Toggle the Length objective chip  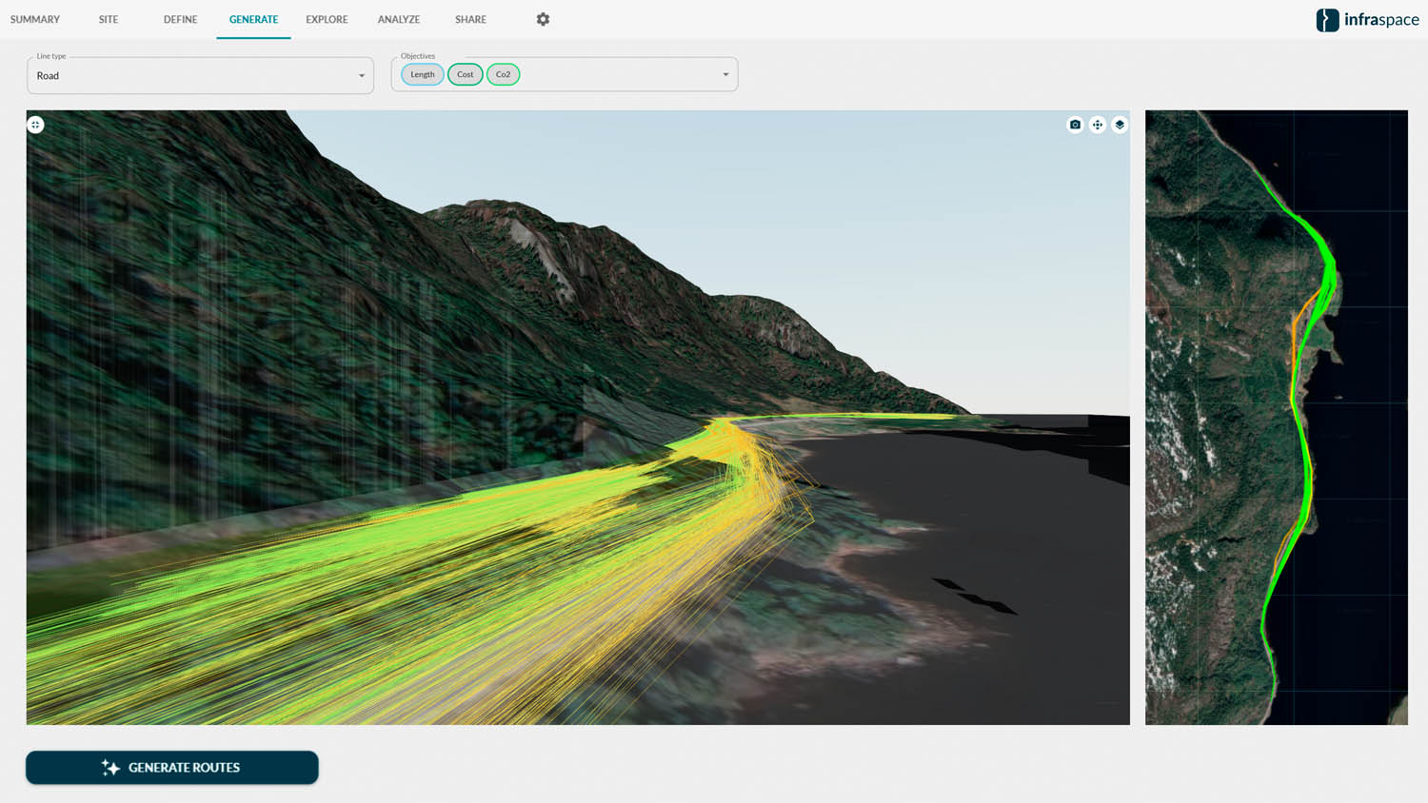422,74
